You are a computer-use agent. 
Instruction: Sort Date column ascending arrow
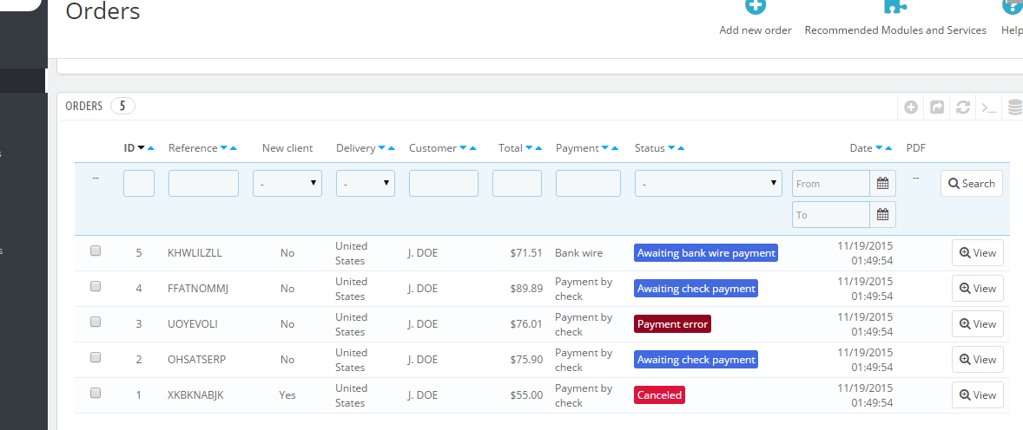888,148
